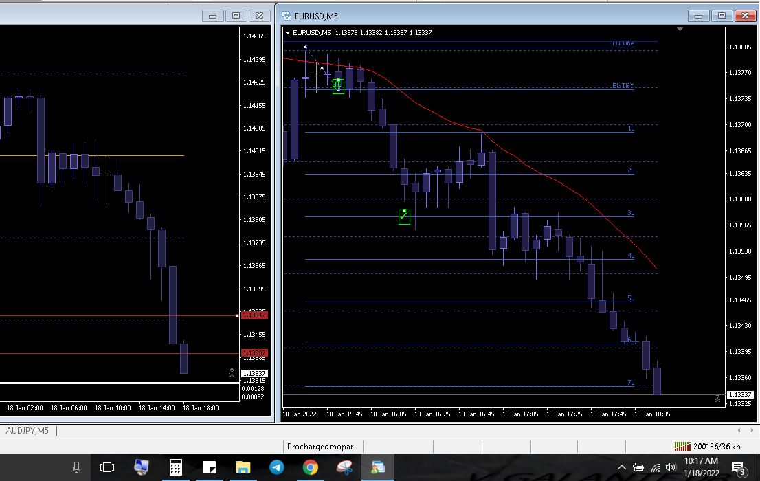
Task: Restore the EURUSD,M5 chart window
Action: pyautogui.click(x=722, y=16)
